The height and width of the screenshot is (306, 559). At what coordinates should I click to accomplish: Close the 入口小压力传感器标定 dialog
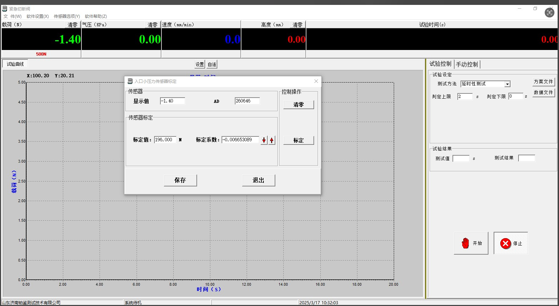tap(316, 81)
